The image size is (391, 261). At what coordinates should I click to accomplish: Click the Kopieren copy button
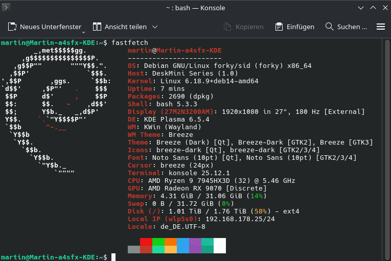click(x=243, y=27)
